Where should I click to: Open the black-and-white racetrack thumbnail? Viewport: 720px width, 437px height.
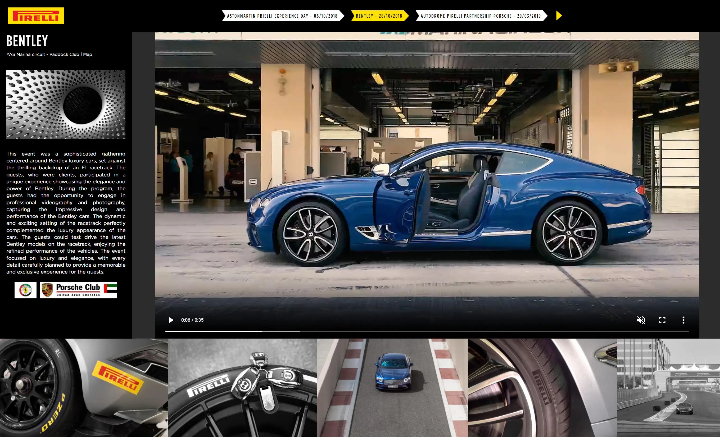[x=669, y=388]
